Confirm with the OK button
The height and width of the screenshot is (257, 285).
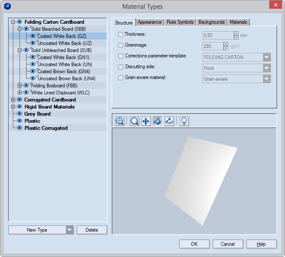194,244
